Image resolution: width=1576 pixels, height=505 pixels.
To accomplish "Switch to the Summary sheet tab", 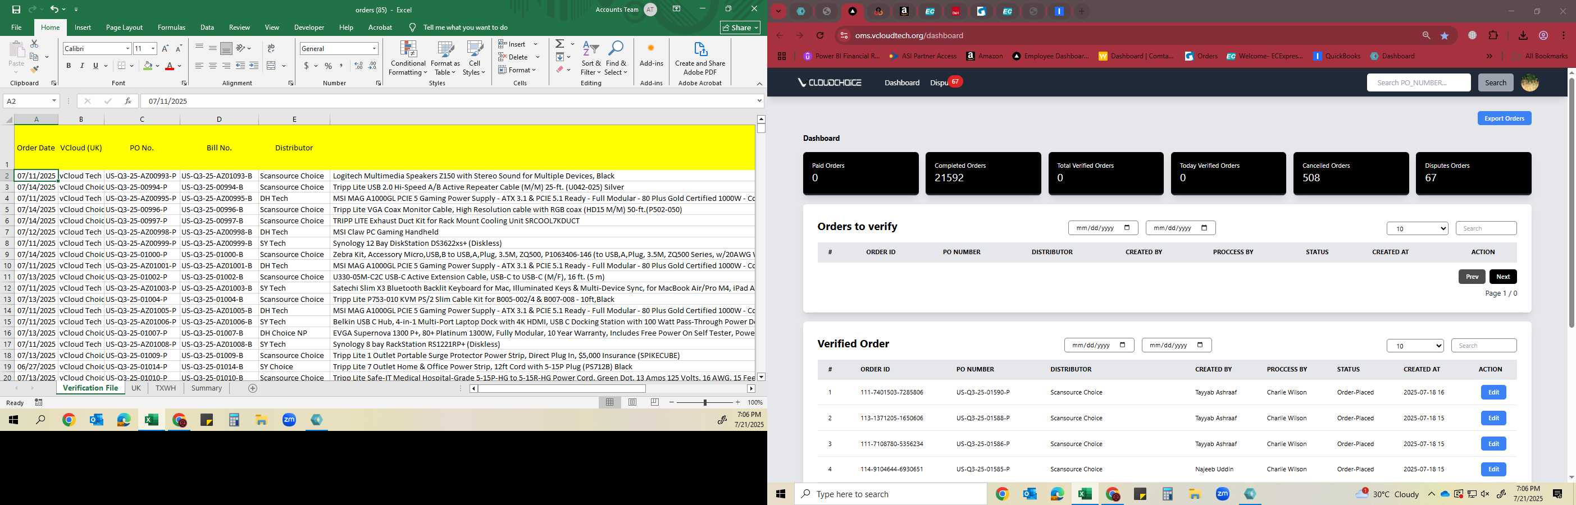I will point(206,388).
